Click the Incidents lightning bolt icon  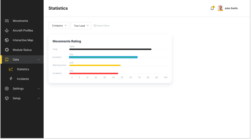click(x=11, y=79)
